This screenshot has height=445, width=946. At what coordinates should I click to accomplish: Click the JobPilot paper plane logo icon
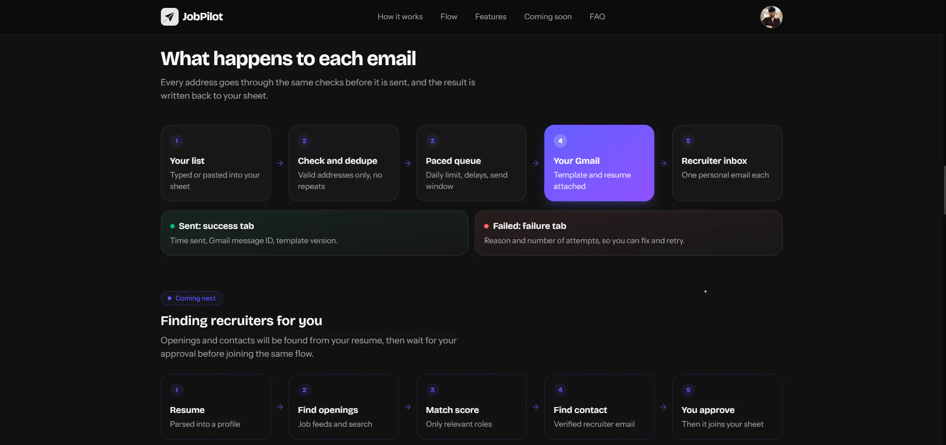click(x=169, y=17)
